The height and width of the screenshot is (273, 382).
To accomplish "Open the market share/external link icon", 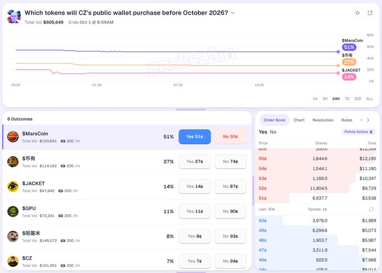I will click(x=370, y=13).
